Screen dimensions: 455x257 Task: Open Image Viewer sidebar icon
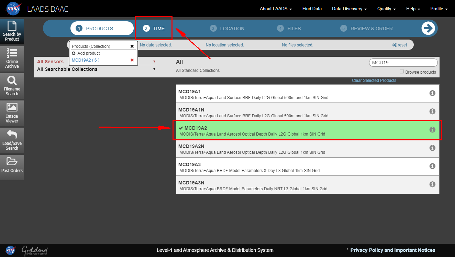[x=12, y=113]
